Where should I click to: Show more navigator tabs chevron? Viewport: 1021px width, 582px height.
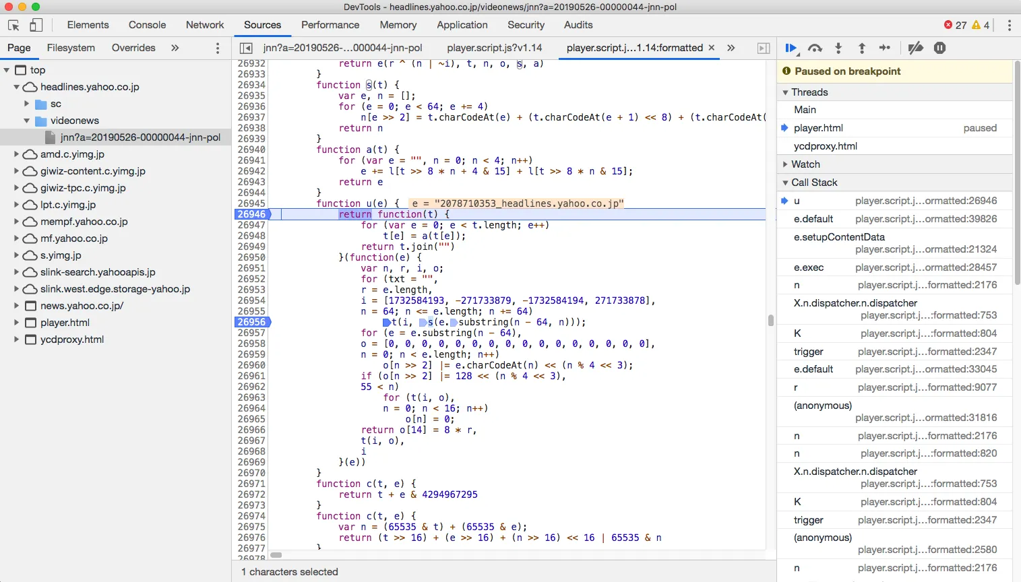(x=175, y=48)
